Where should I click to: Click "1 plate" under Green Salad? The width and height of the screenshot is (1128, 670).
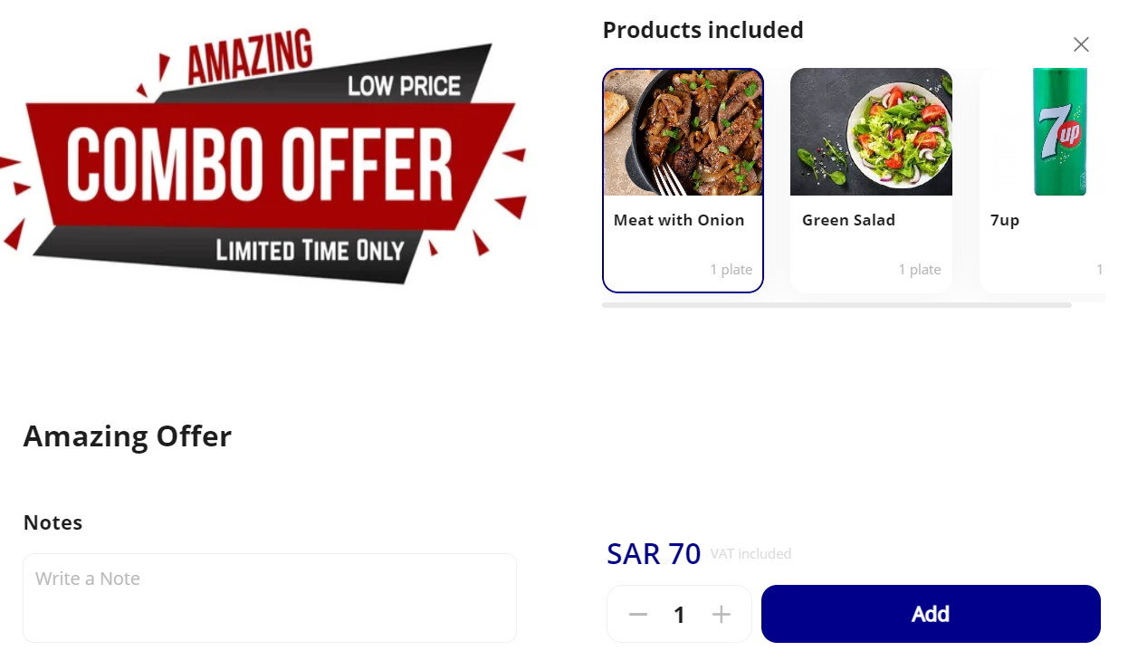(x=920, y=270)
